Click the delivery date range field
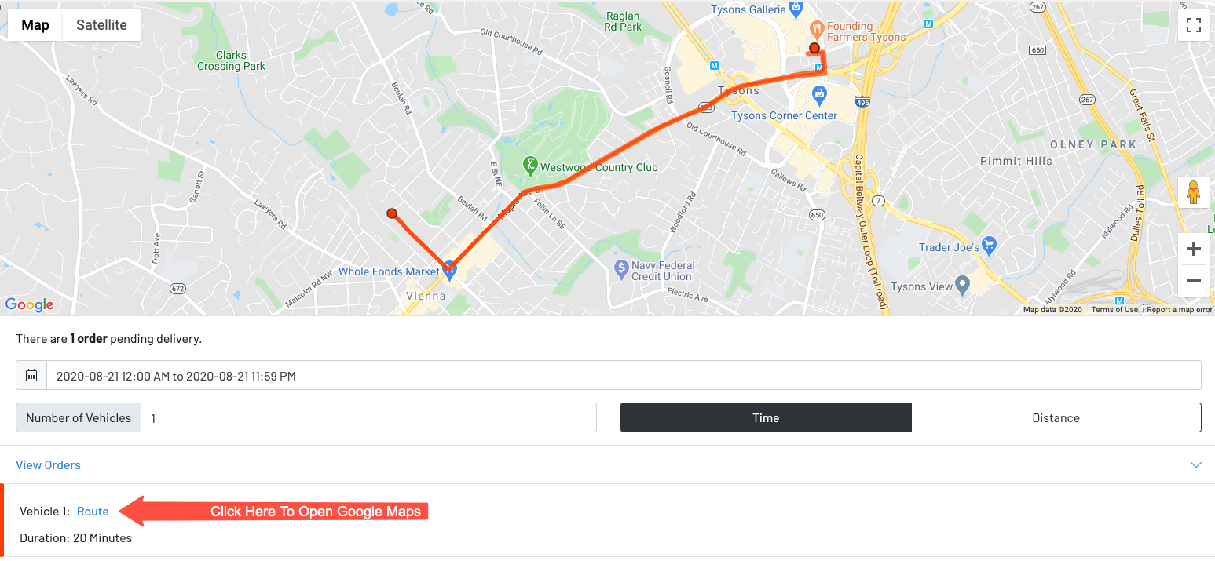1215x561 pixels. click(623, 376)
